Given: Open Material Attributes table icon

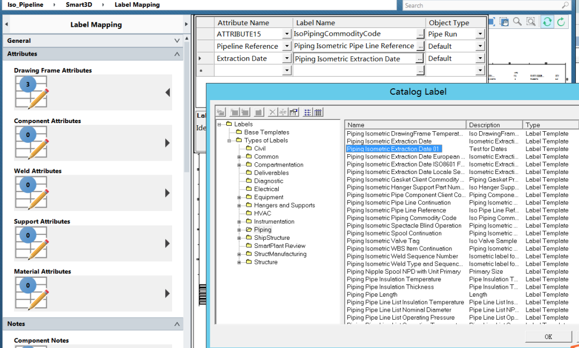Looking at the screenshot, I should pyautogui.click(x=32, y=293).
